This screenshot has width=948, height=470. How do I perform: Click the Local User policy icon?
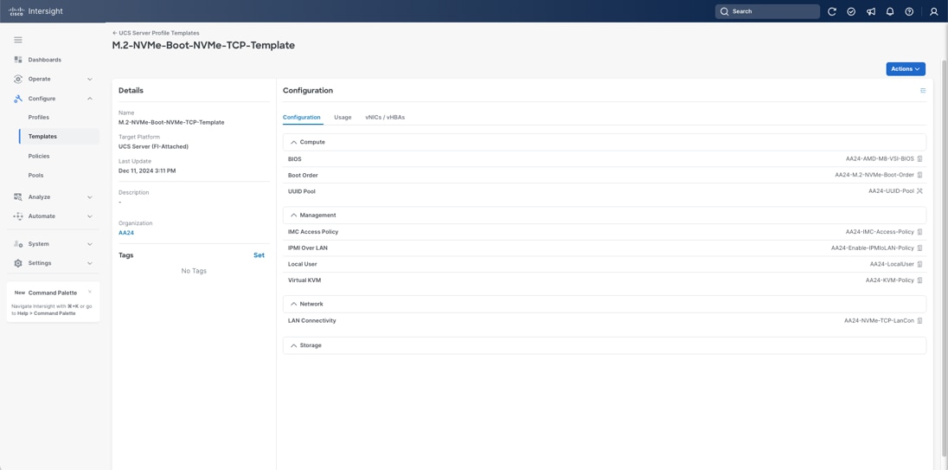[919, 264]
